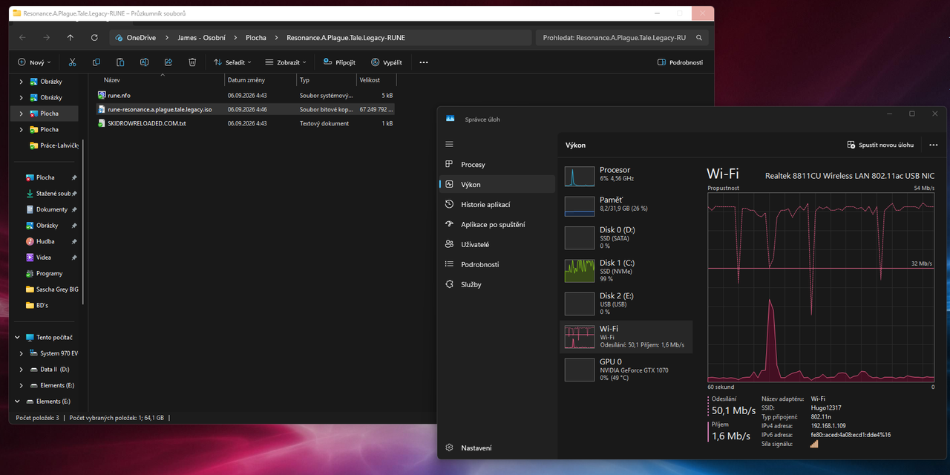Click the Paste clipboard icon
Image resolution: width=950 pixels, height=475 pixels.
coord(120,62)
